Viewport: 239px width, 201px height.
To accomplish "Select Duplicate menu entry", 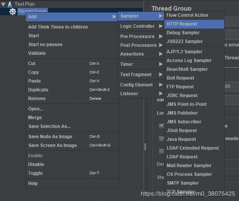I will click(72, 90).
